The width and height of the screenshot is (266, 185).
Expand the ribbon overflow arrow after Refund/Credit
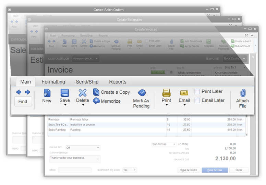[x=255, y=45]
